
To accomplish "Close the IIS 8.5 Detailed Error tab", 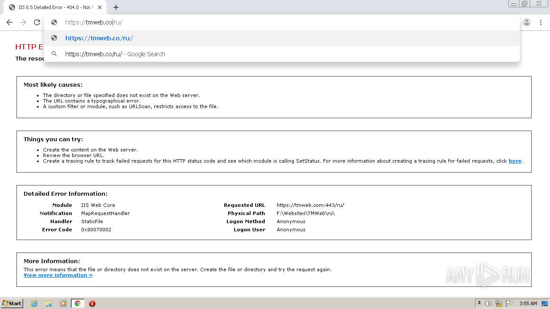I will [x=100, y=7].
